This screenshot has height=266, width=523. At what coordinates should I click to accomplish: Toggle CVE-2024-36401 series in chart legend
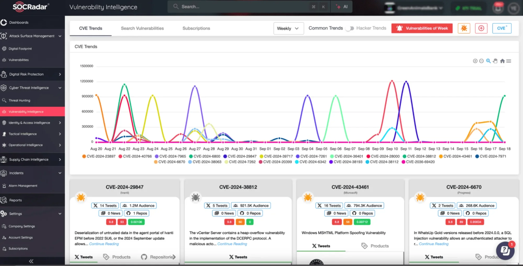(347, 156)
